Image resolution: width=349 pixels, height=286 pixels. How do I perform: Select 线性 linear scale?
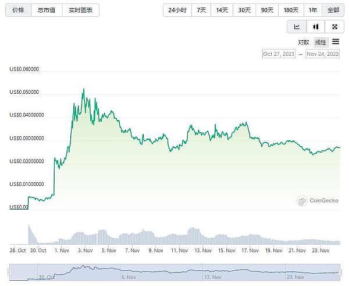(320, 42)
